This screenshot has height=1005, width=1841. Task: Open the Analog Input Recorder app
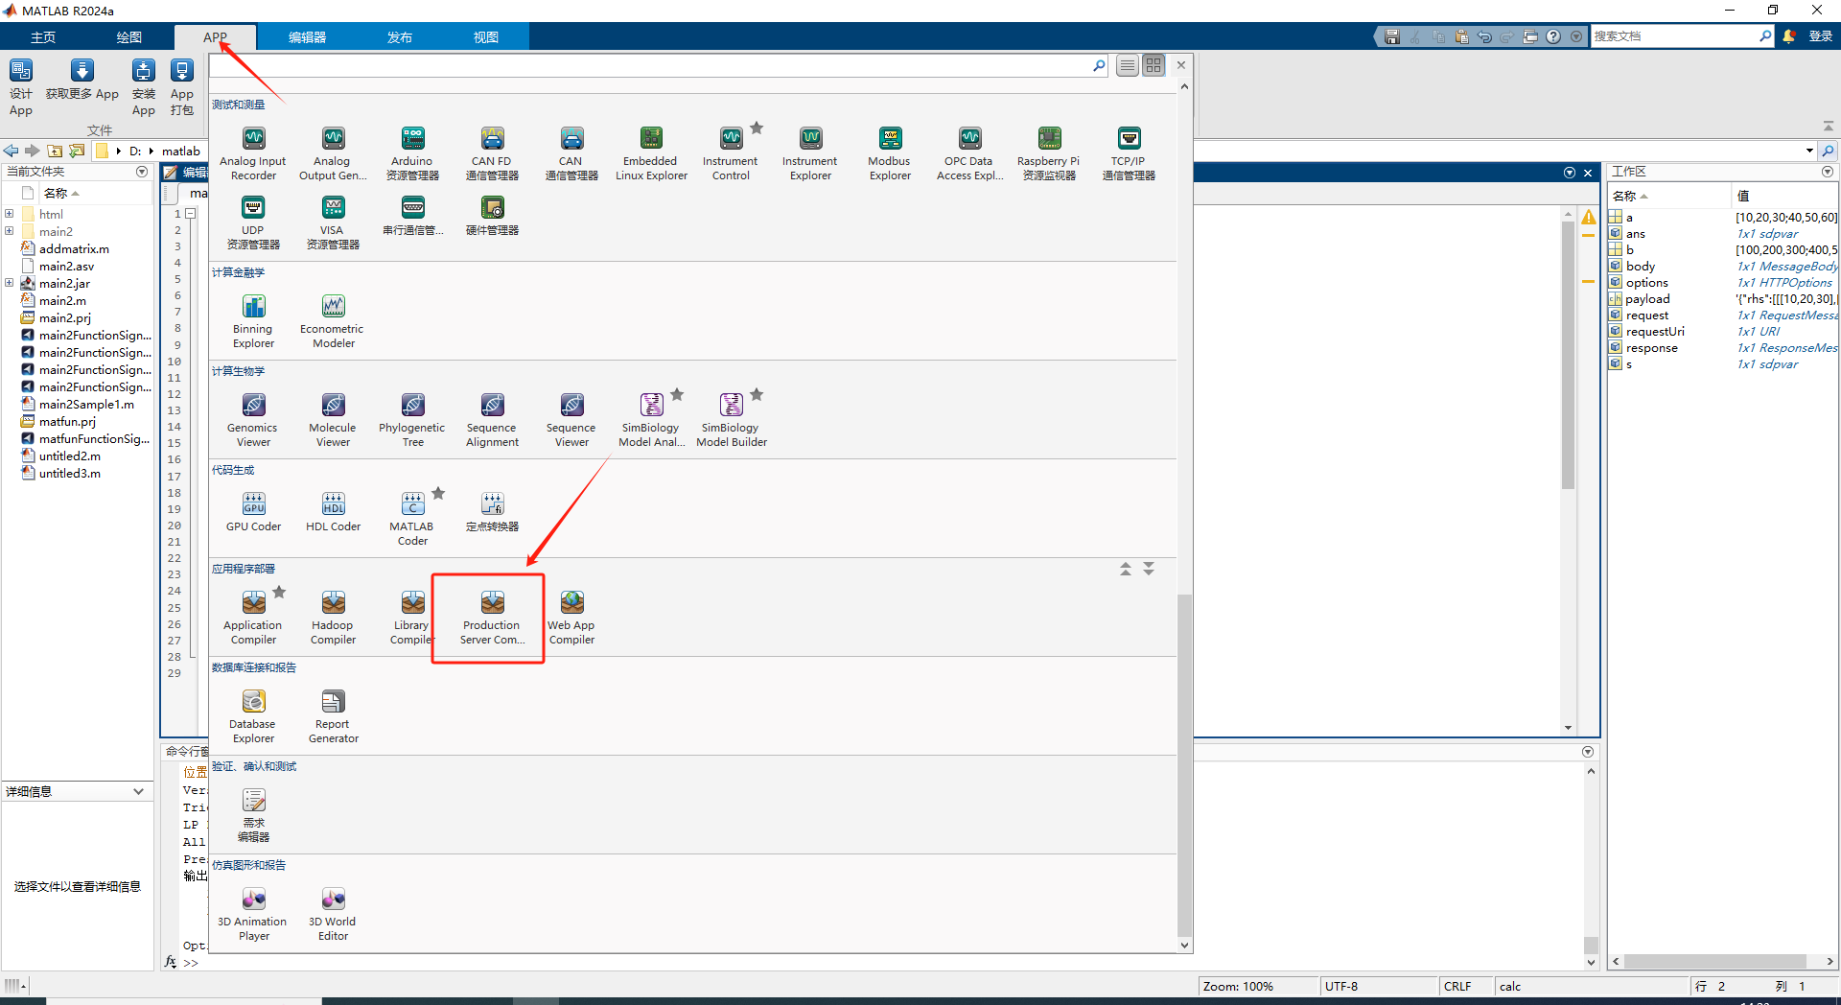[x=253, y=153]
